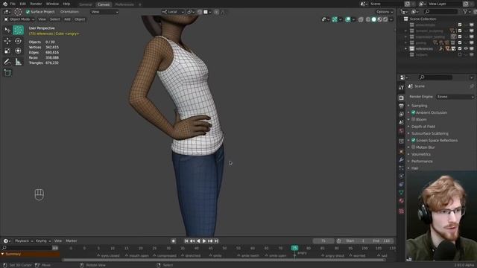Switch to the Canvas workspace tab
The width and height of the screenshot is (477, 268).
click(x=104, y=4)
